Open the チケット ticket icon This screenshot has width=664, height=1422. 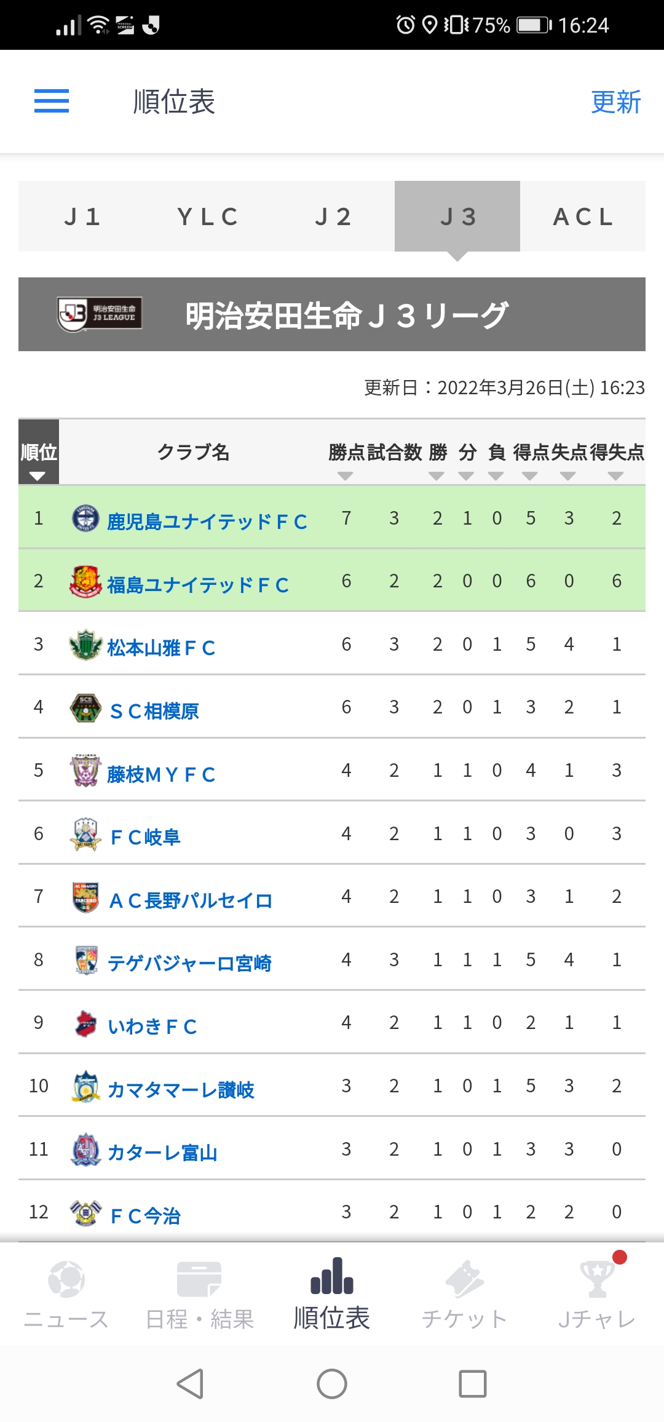click(x=465, y=1279)
